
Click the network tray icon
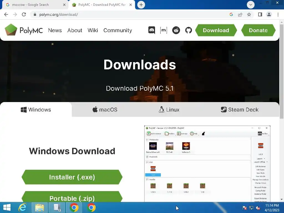(251, 208)
